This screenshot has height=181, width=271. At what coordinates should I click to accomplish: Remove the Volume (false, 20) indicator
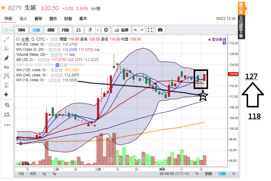[61, 55]
